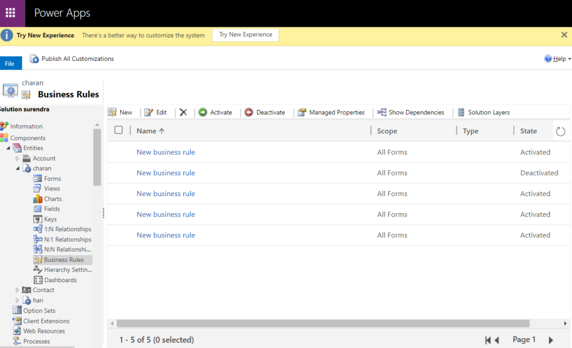Select Business Rules tree item

(64, 260)
